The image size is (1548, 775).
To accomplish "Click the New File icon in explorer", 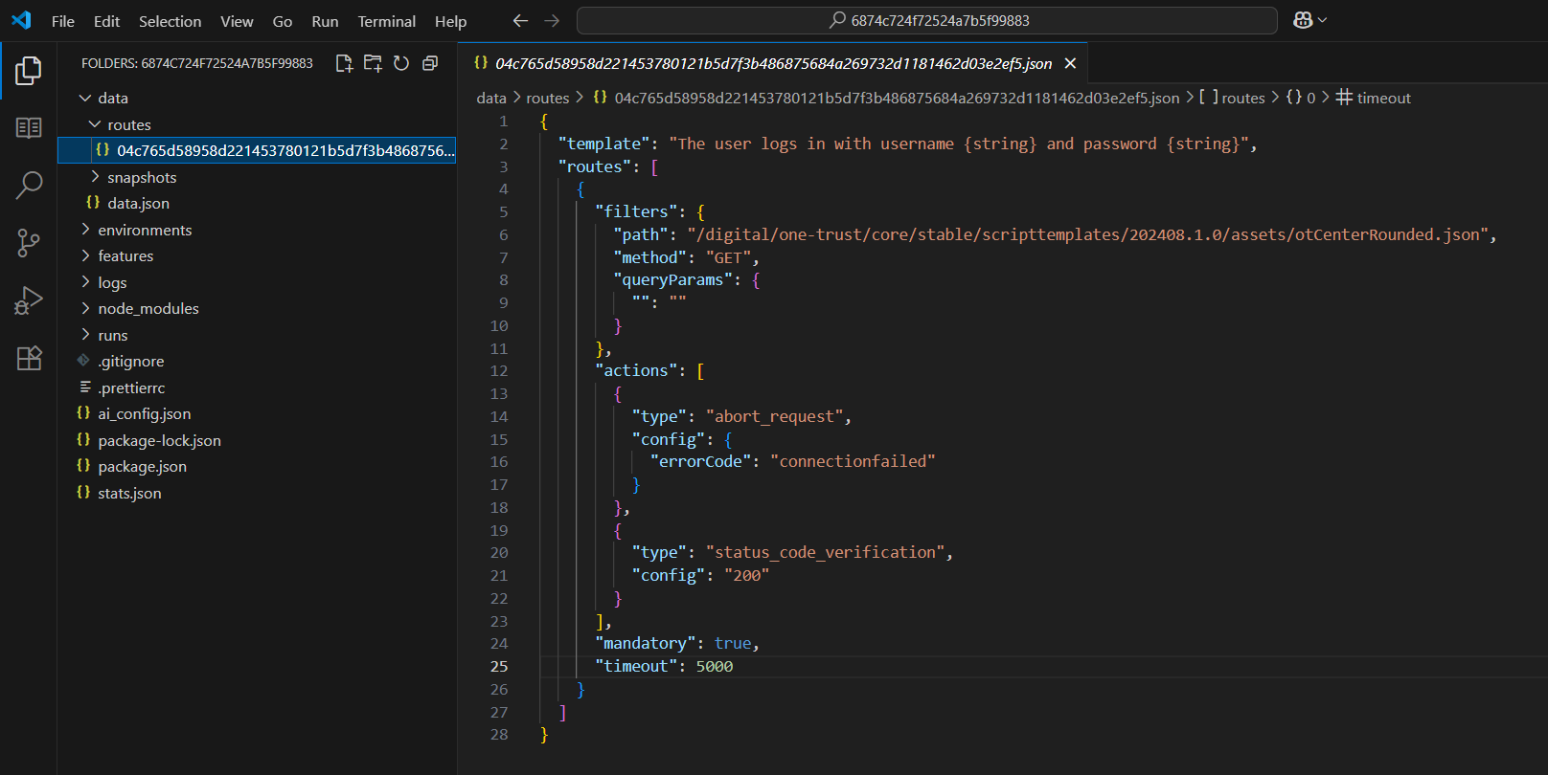I will click(x=344, y=63).
